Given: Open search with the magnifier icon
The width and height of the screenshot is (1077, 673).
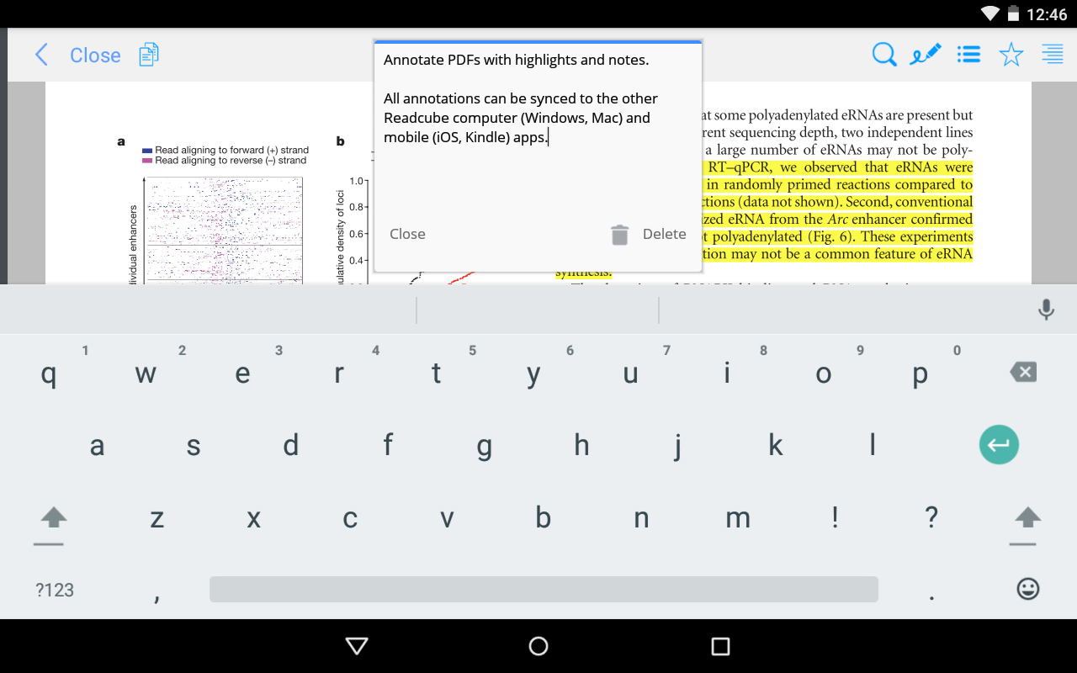Looking at the screenshot, I should [884, 56].
